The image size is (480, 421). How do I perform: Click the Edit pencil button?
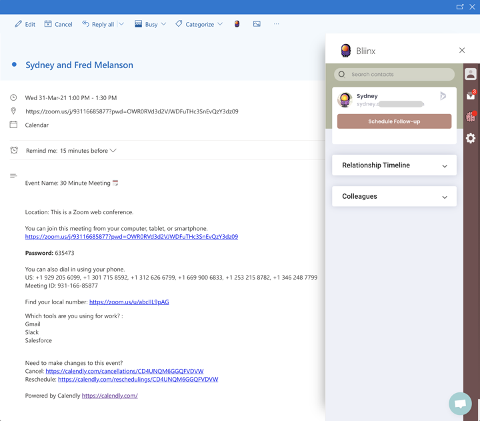point(25,24)
